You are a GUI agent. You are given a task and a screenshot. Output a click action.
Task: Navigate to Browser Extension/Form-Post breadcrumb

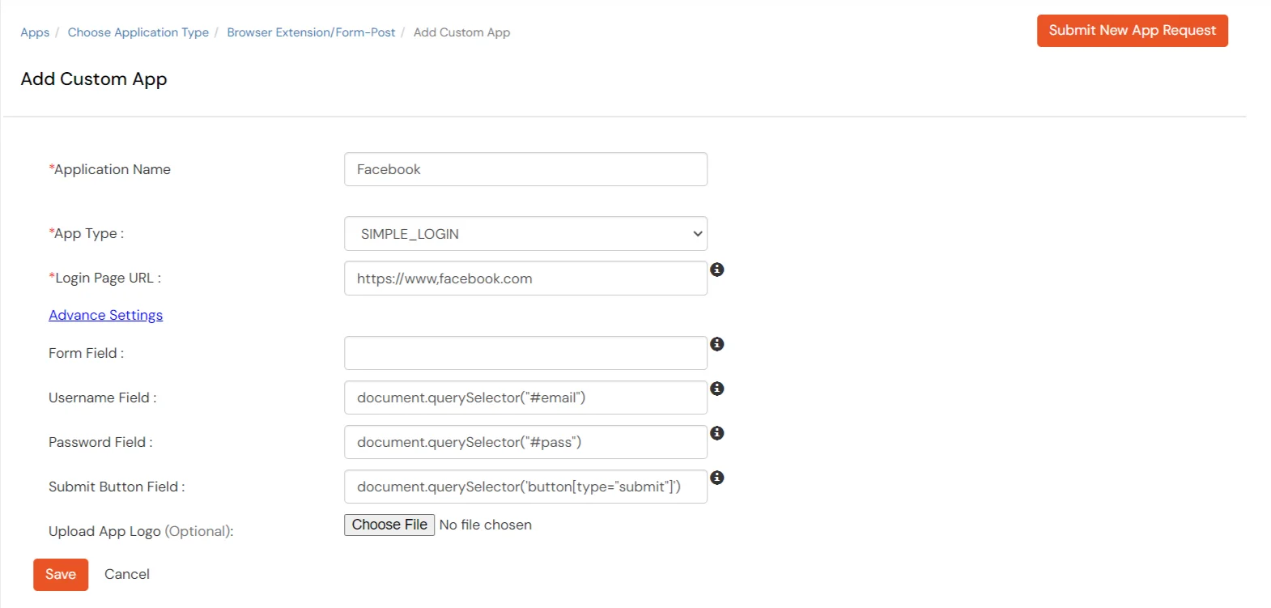pyautogui.click(x=311, y=32)
